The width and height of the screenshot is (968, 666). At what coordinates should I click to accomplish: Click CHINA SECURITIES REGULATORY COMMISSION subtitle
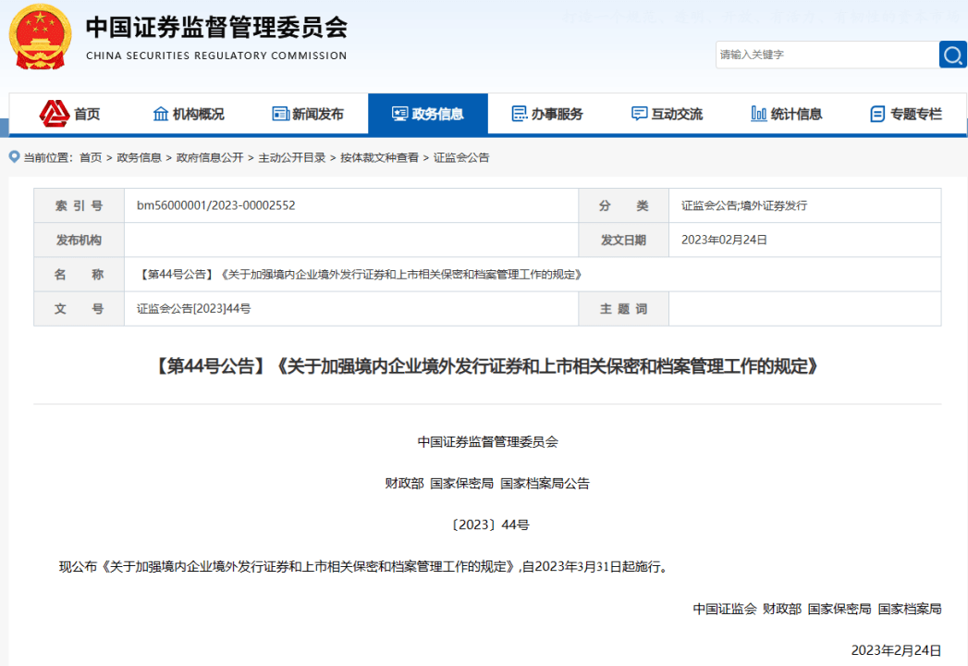pyautogui.click(x=216, y=55)
